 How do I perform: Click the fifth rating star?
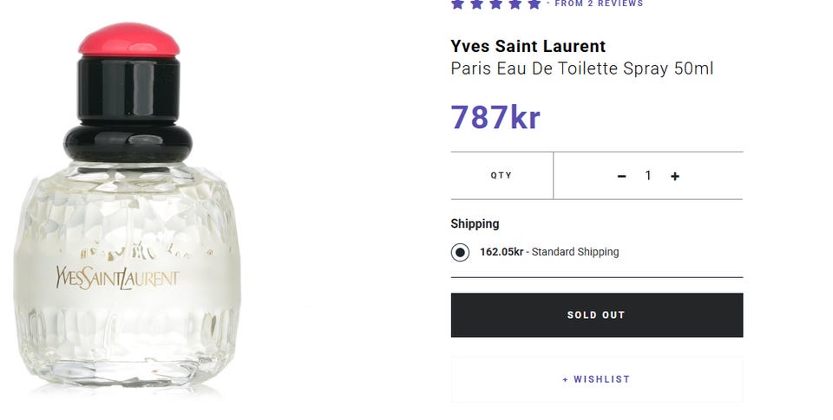(534, 3)
